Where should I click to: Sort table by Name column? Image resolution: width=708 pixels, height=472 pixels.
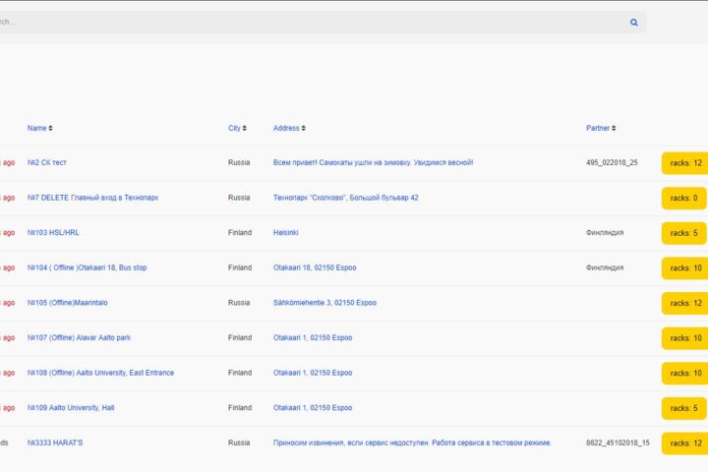[39, 128]
